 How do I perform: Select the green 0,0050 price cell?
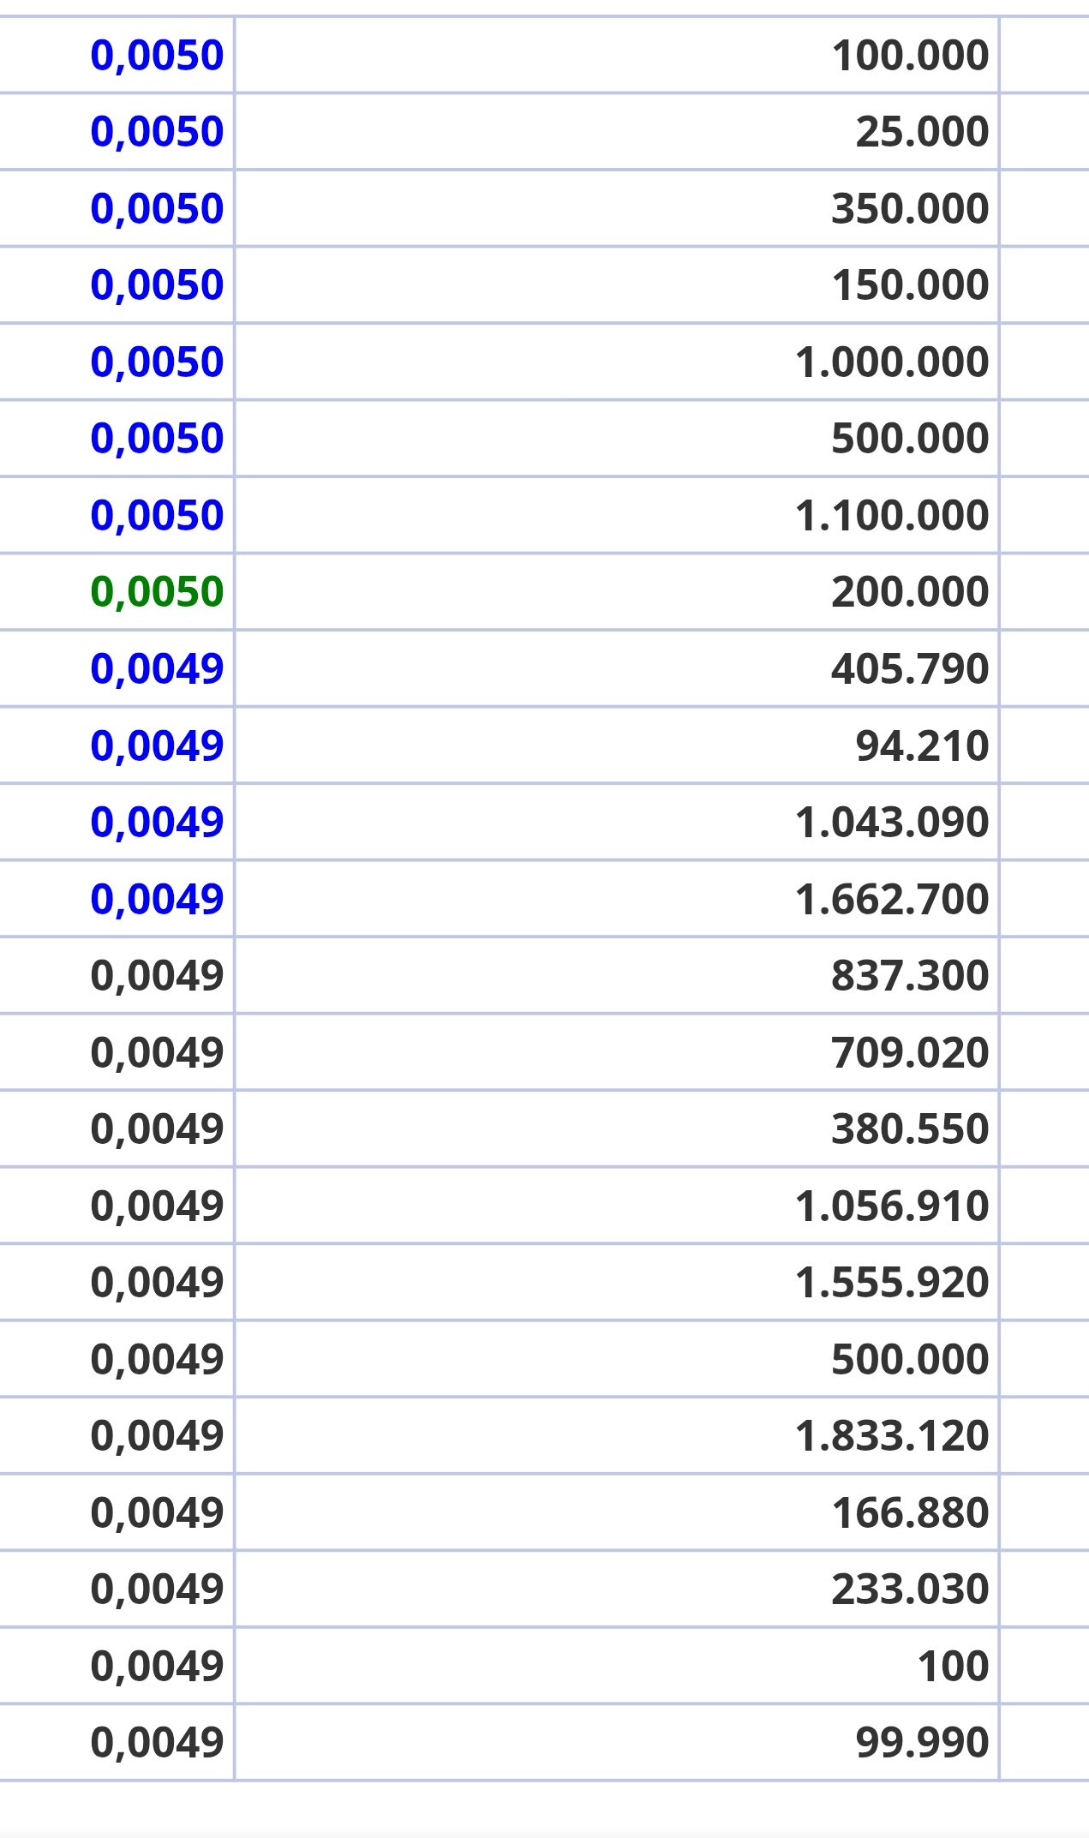tap(117, 591)
